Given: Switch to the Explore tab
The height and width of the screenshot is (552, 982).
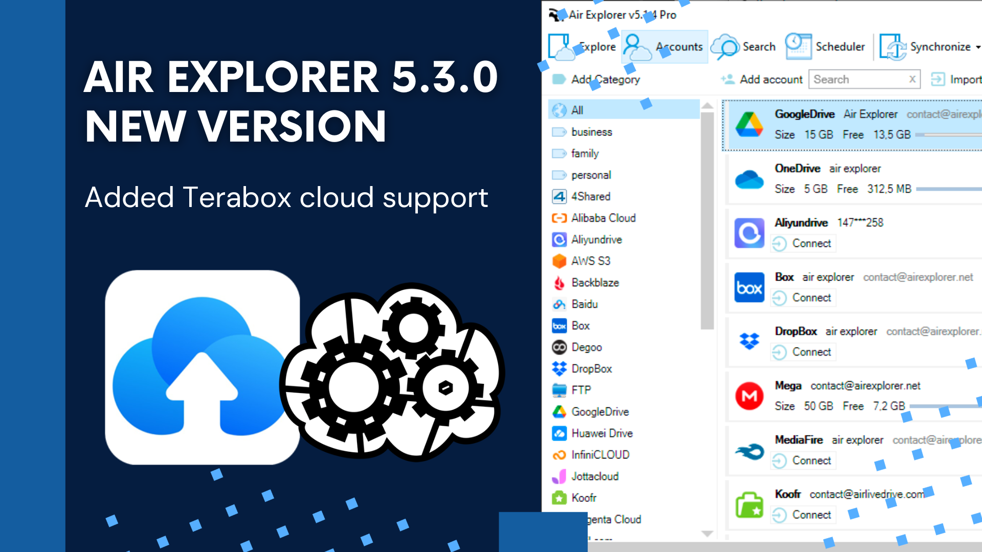Looking at the screenshot, I should click(x=597, y=47).
